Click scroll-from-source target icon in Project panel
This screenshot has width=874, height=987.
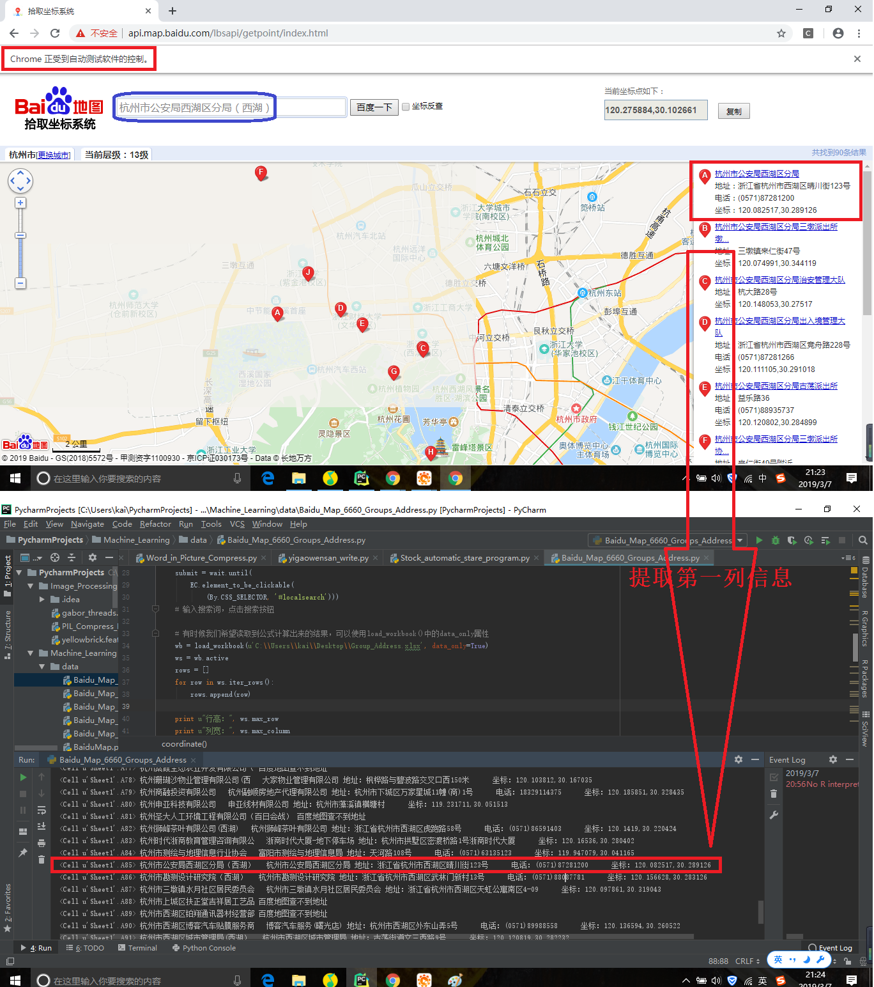[55, 557]
